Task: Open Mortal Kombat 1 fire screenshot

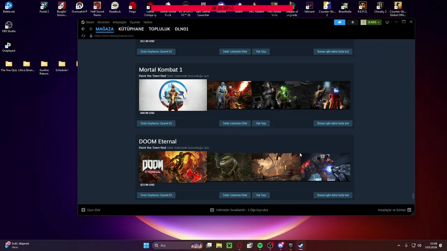Action: pos(229,95)
